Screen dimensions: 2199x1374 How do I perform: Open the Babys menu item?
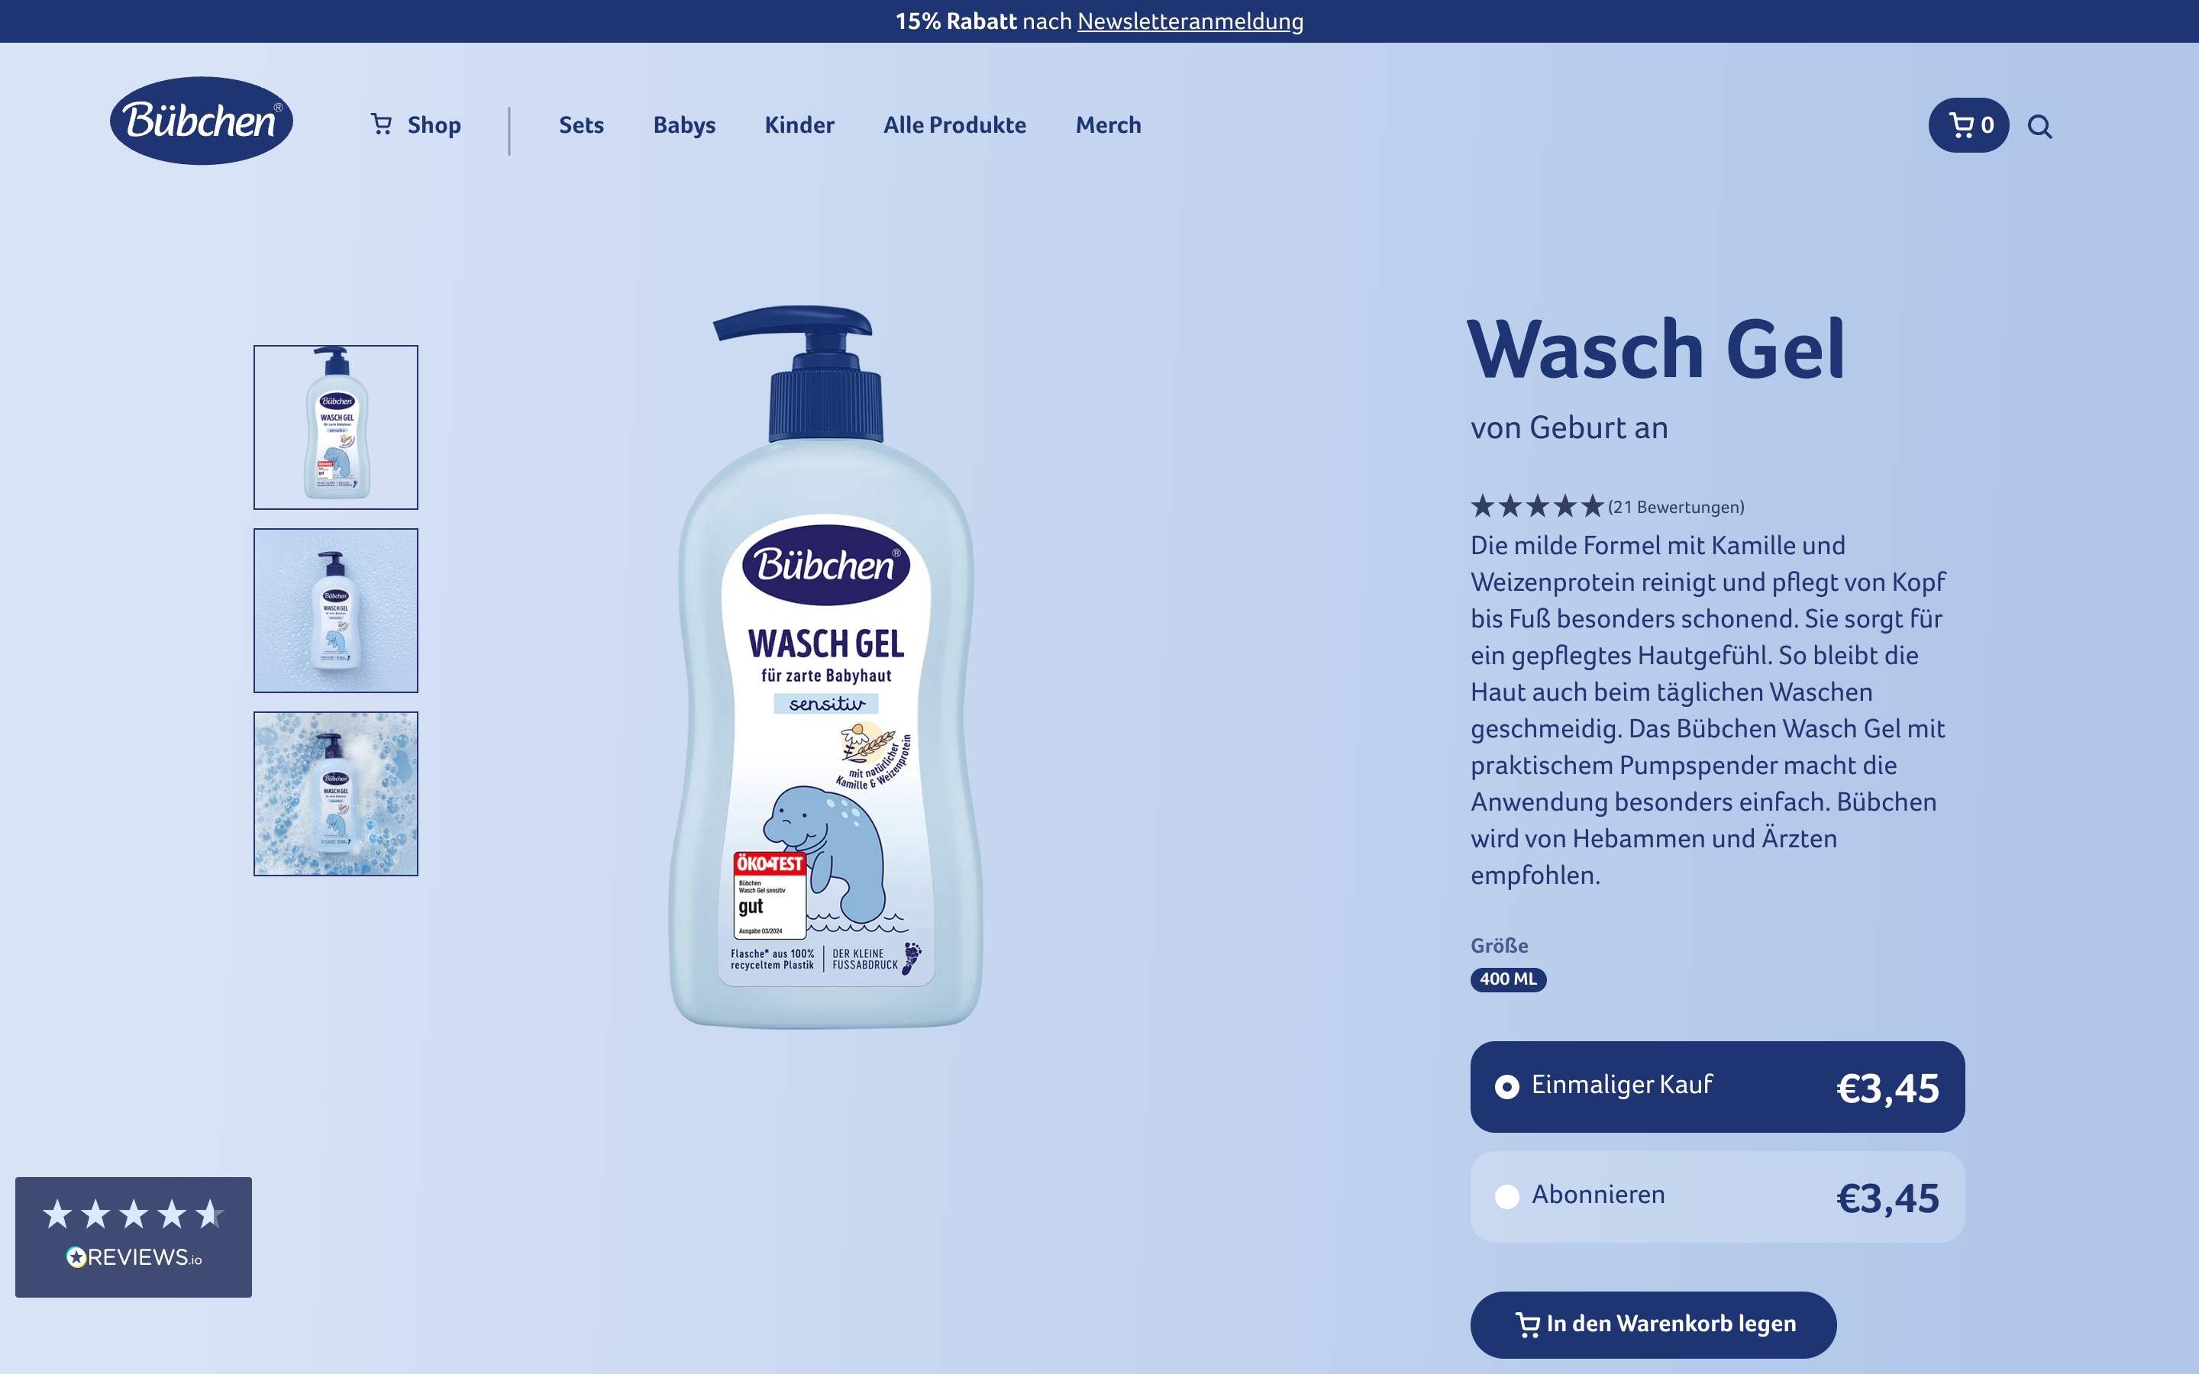(x=684, y=125)
